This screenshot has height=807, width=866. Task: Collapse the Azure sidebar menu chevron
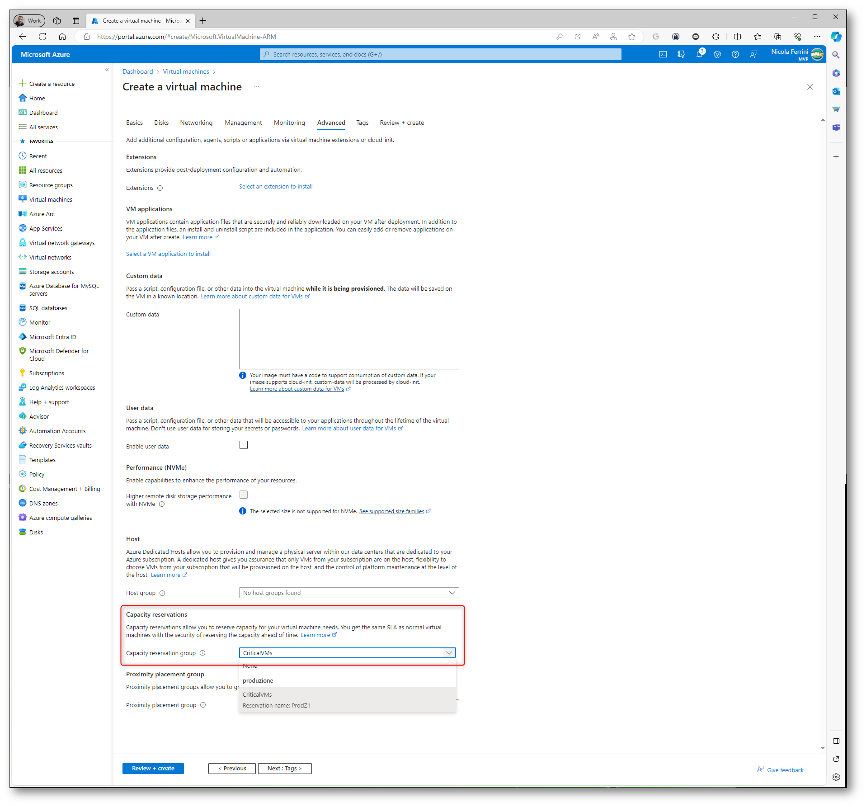click(107, 70)
